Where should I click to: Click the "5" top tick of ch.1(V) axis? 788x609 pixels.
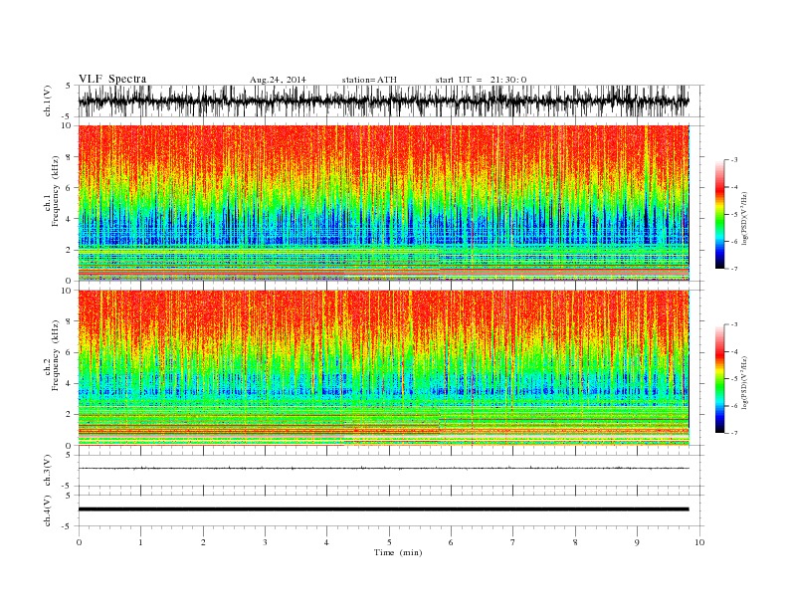click(69, 86)
